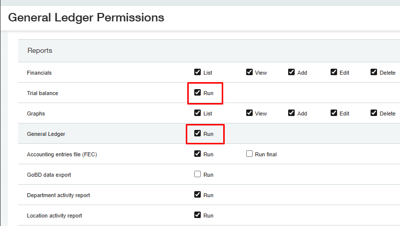Uncheck Department activity report Run checkbox
Screen dimensions: 400x226
tap(197, 194)
